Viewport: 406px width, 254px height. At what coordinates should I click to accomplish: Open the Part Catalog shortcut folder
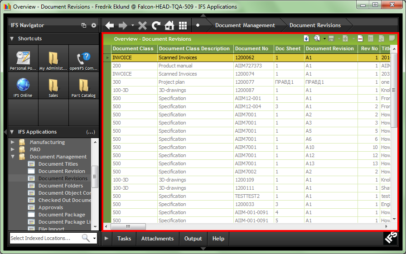tap(84, 85)
